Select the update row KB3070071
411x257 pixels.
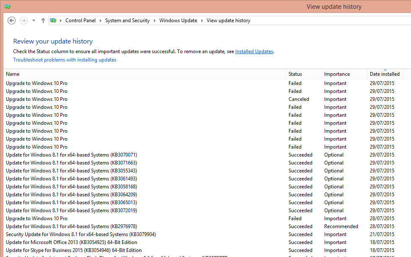203,155
